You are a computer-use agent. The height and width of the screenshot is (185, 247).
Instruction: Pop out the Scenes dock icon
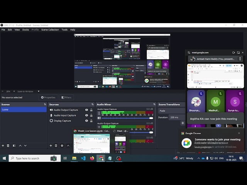45,104
